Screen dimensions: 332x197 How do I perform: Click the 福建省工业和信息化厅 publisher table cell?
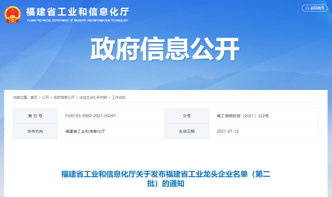coord(111,131)
